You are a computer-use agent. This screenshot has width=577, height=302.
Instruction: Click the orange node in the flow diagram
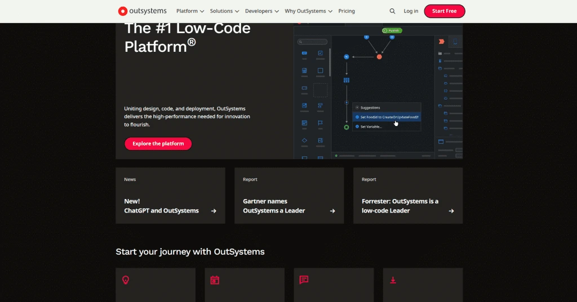(x=379, y=57)
